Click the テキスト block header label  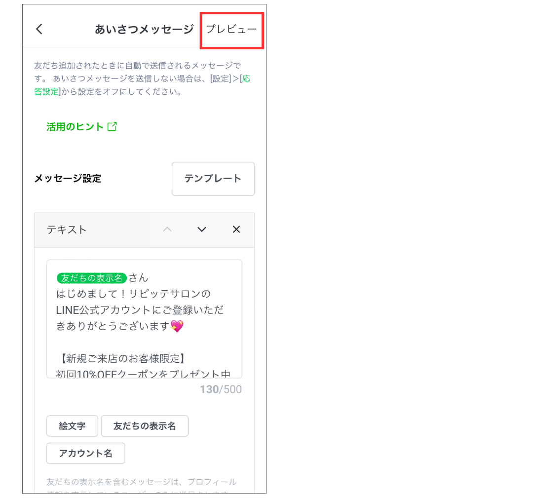click(67, 230)
